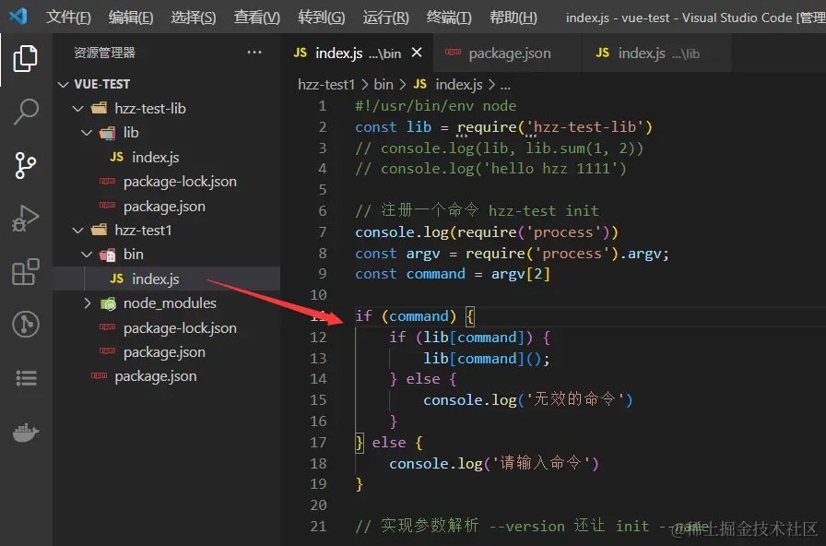Screen dimensions: 826x546
Task: Open the explorer panel more actions ellipsis
Action: 254,53
